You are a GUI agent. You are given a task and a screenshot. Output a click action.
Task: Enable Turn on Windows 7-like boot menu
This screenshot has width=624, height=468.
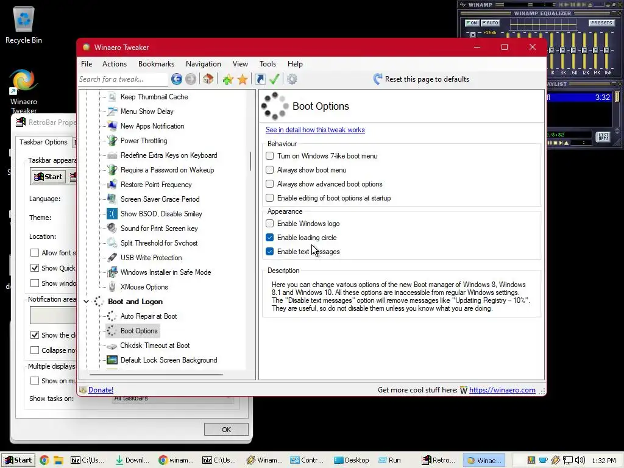click(270, 156)
